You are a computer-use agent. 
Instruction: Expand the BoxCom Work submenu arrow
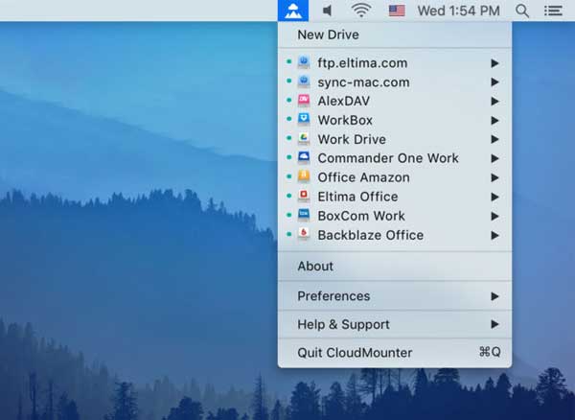pyautogui.click(x=495, y=216)
